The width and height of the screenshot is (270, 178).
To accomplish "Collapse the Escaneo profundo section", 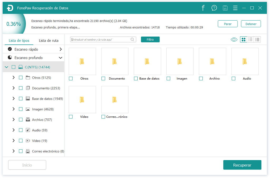I will [x=61, y=58].
